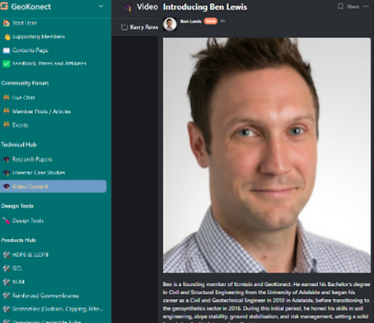Click the GeoKonect logo icon
Viewport: 374px width, 323px height.
pyautogui.click(x=4, y=7)
